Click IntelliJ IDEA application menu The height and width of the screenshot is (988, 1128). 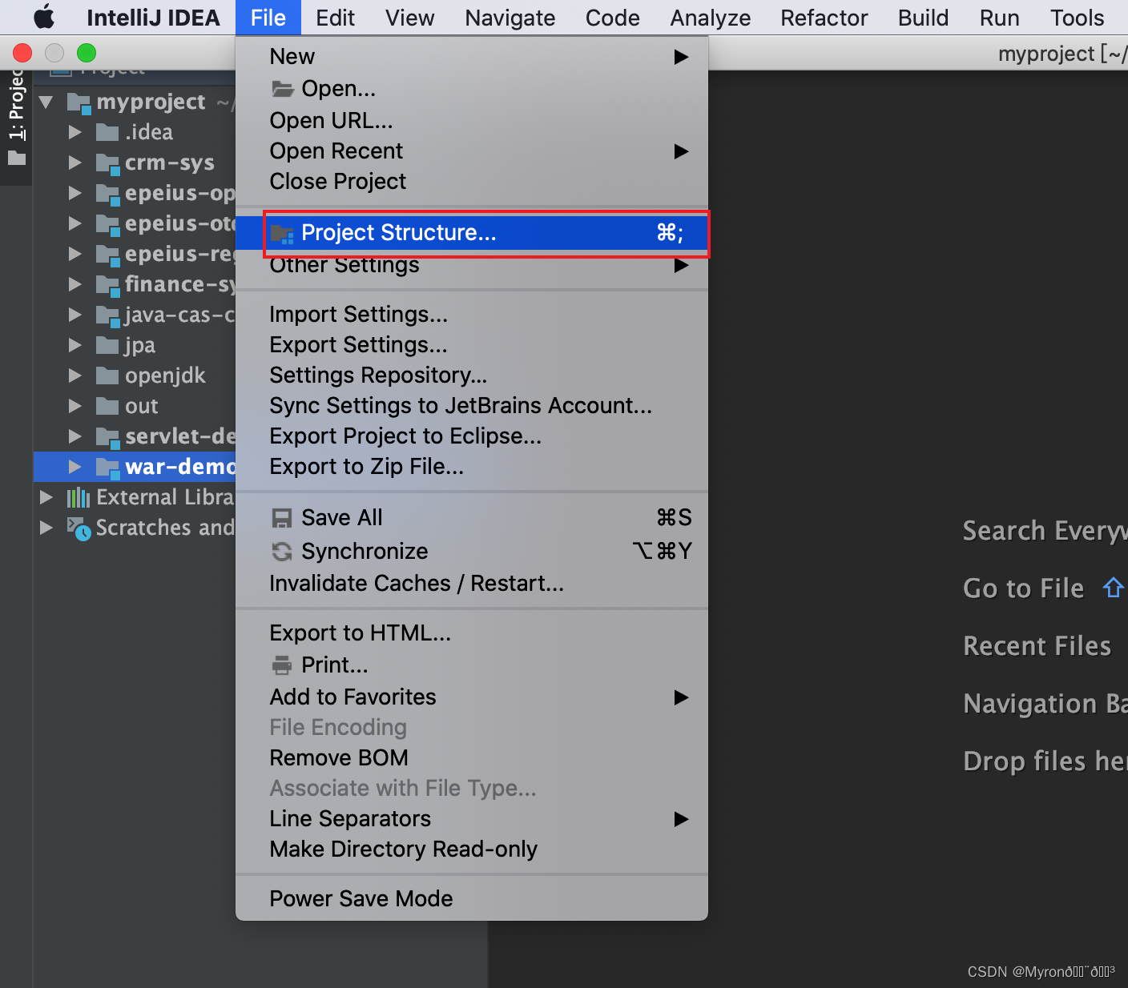[x=153, y=18]
